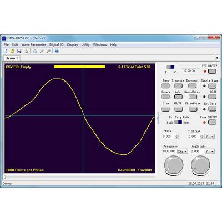The image size is (222, 222).
Task: Toggle the F/C switch
Action: coord(170,67)
